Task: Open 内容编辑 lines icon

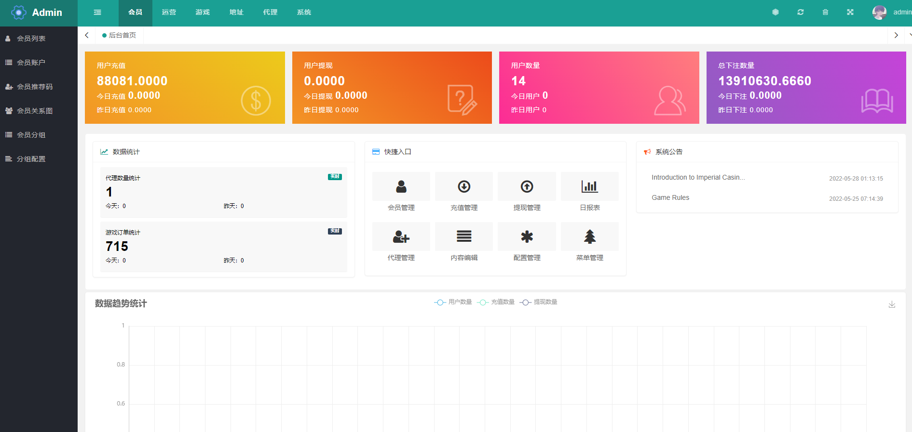Action: tap(464, 236)
